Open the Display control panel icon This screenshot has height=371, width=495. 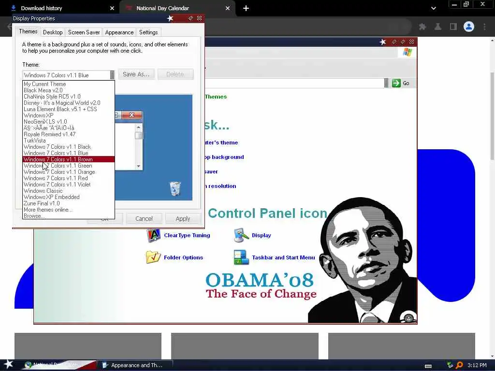(242, 235)
